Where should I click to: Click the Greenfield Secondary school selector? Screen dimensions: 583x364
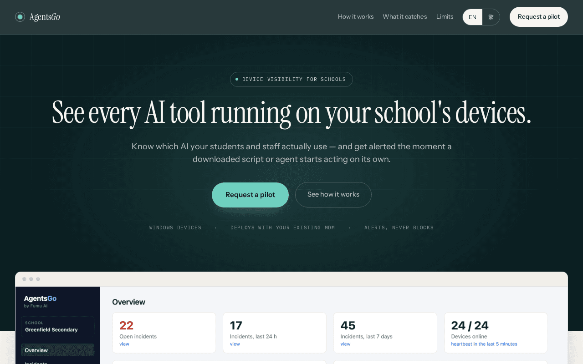[57, 326]
